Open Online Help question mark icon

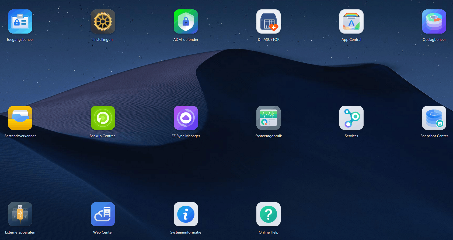click(269, 214)
